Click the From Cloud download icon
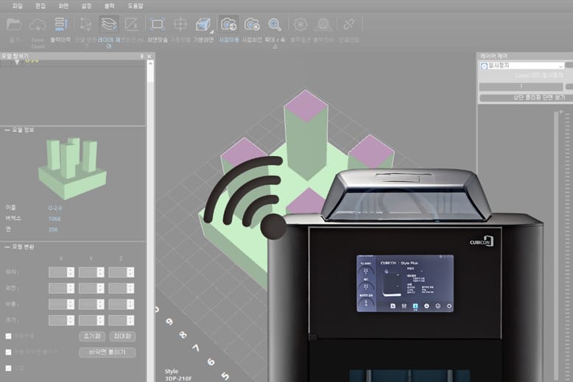573x382 pixels. click(37, 24)
